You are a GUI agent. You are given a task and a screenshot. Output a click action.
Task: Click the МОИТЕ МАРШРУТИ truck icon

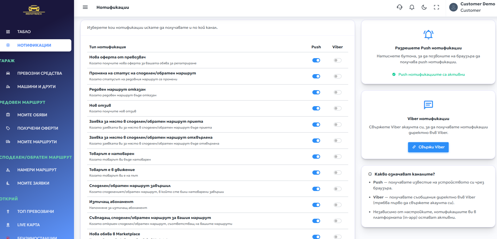8,142
